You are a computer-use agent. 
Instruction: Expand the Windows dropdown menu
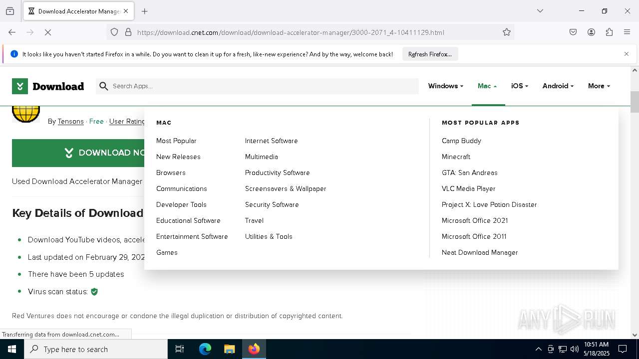pyautogui.click(x=445, y=86)
